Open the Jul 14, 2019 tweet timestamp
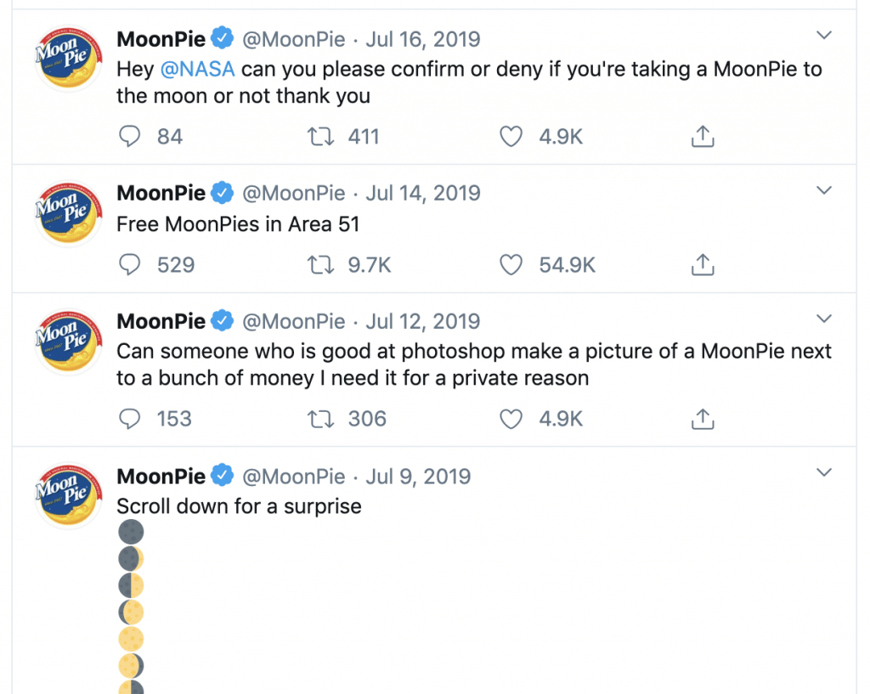The image size is (870, 694). tap(422, 194)
